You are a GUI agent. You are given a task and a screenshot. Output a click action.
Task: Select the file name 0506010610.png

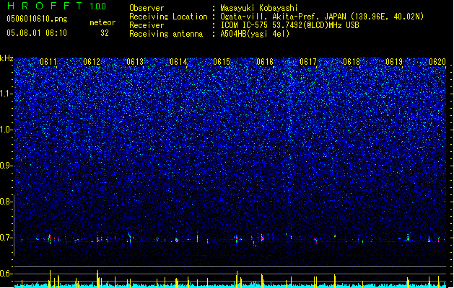coord(37,19)
